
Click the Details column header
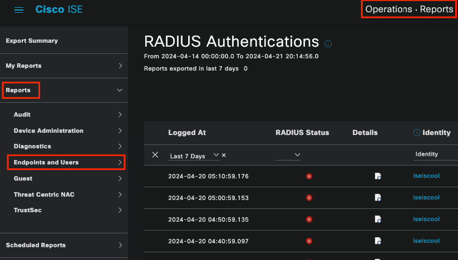coord(365,133)
